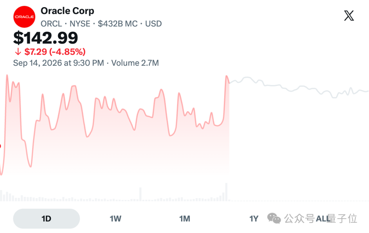Click the Volume 2.7M label
Viewport: 369px width, 233px height.
click(135, 63)
